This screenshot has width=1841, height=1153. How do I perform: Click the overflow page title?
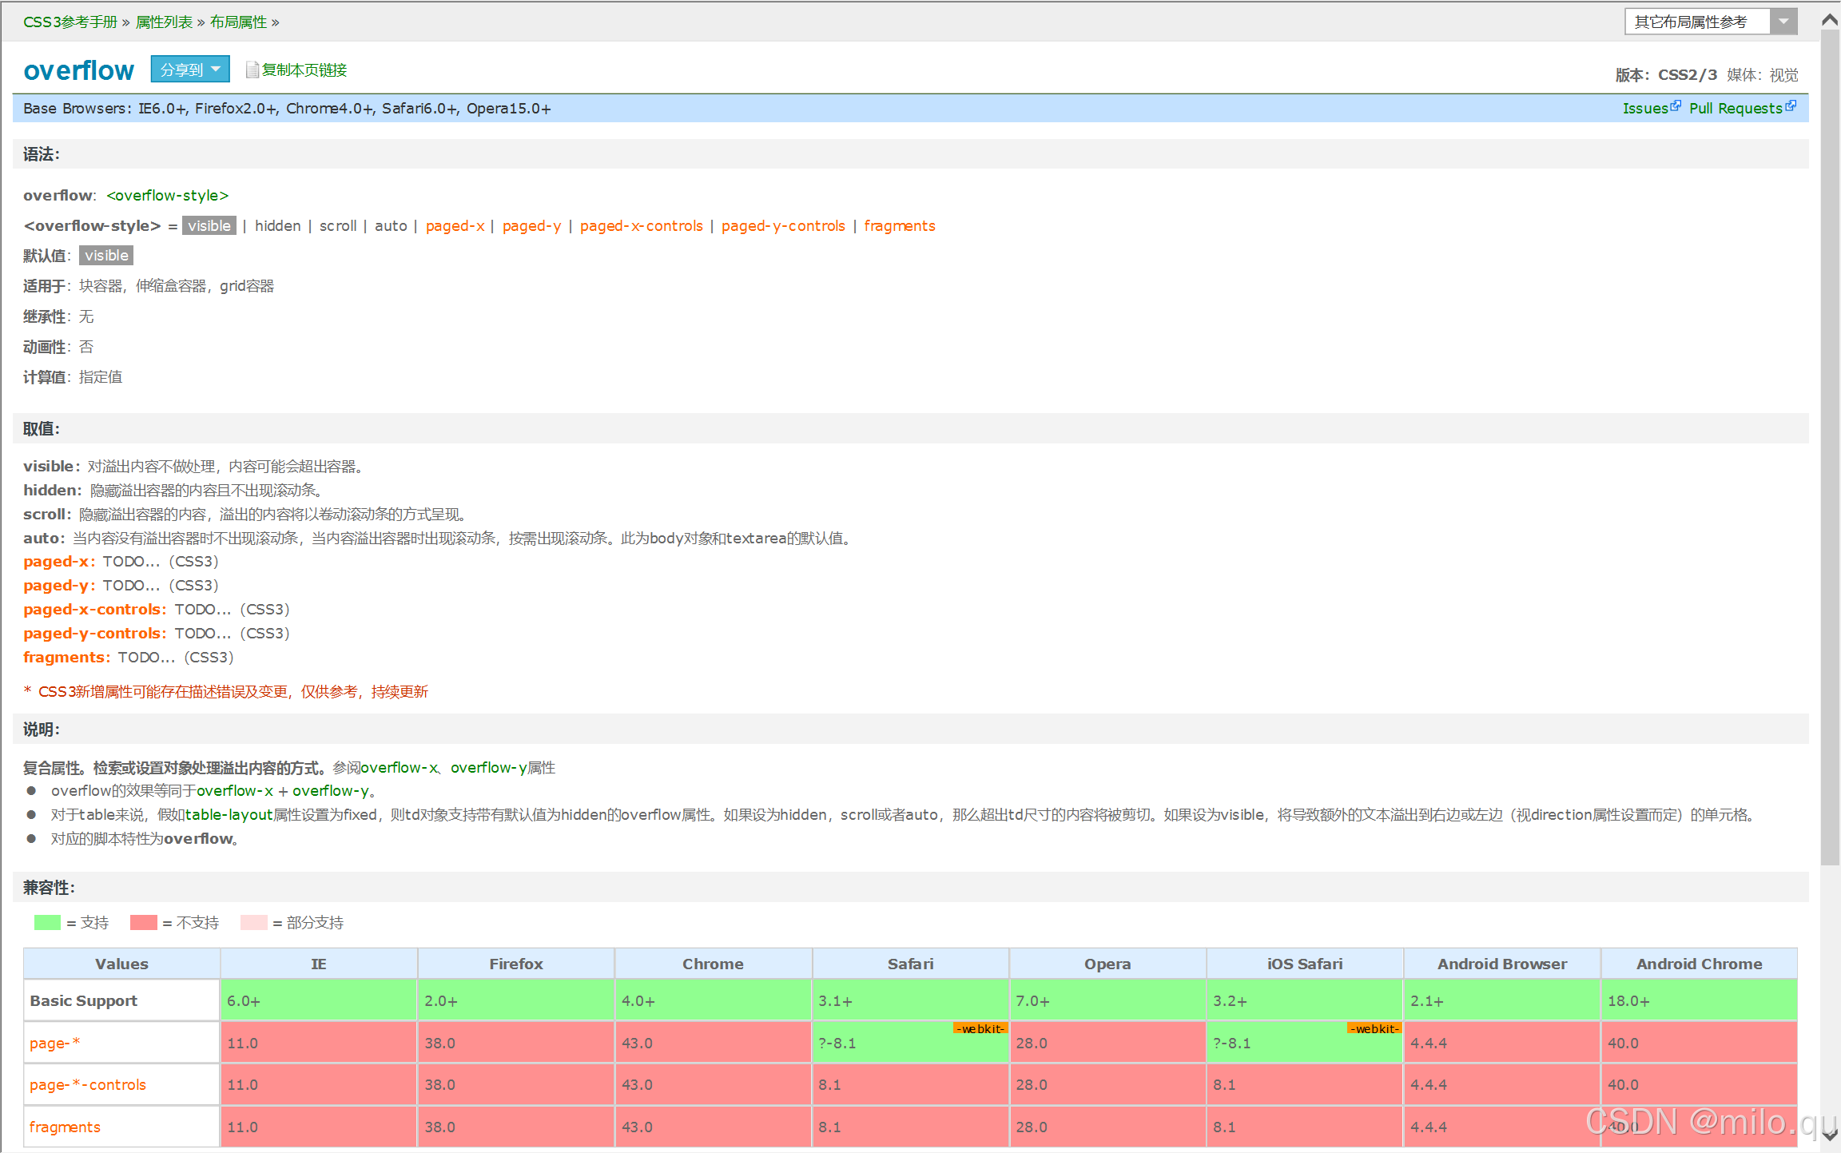coord(78,70)
